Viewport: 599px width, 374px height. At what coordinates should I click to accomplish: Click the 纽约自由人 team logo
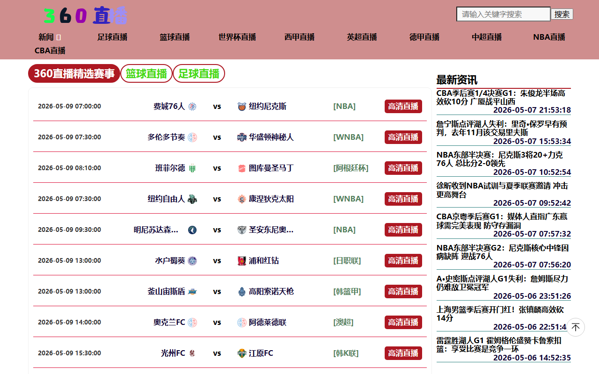(x=192, y=199)
